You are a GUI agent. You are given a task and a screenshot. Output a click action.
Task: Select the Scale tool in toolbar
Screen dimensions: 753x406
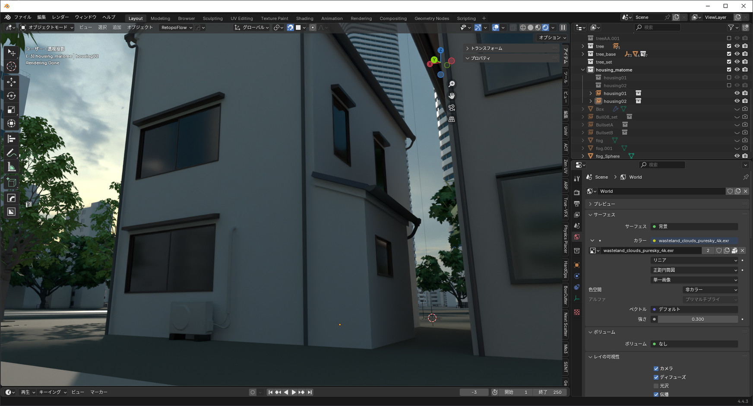coord(12,110)
